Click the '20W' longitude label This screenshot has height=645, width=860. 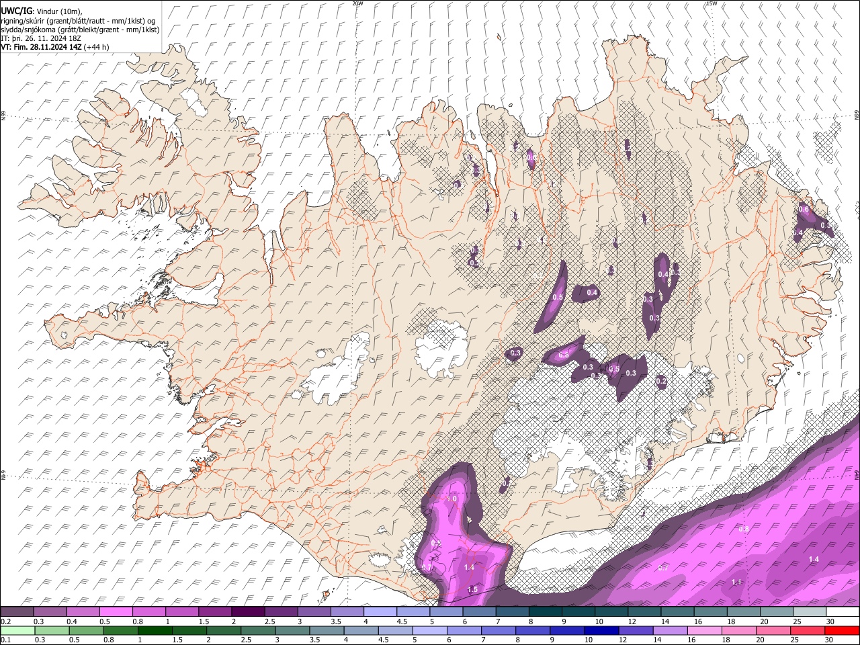click(x=357, y=3)
